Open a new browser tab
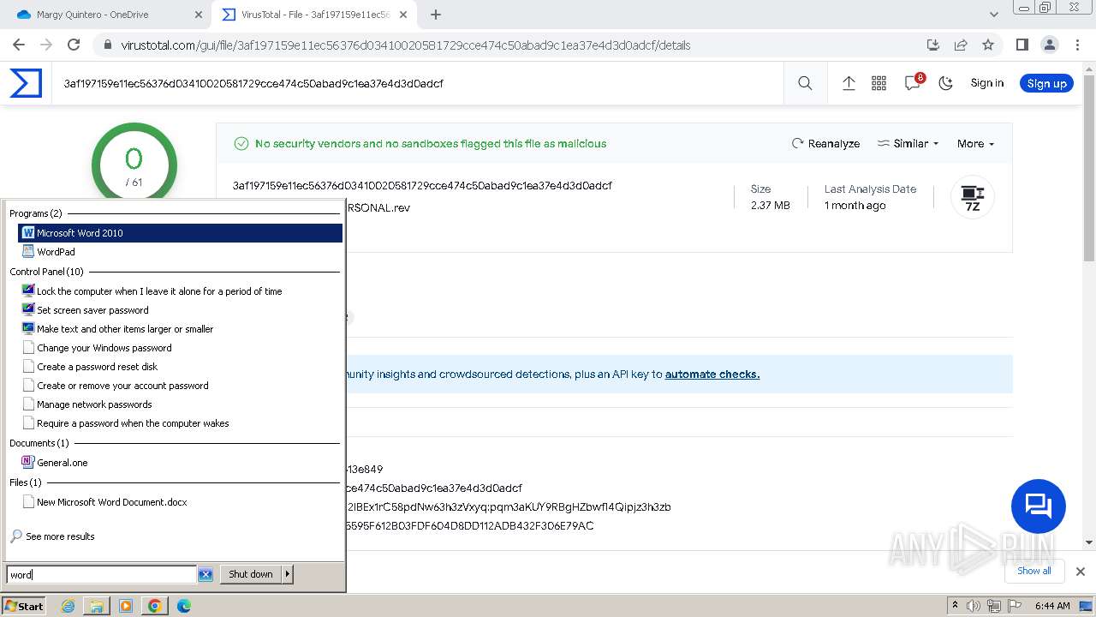The image size is (1096, 617). point(436,15)
